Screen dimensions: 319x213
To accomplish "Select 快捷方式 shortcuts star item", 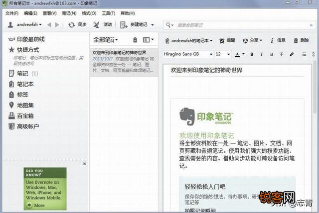I will (24, 50).
